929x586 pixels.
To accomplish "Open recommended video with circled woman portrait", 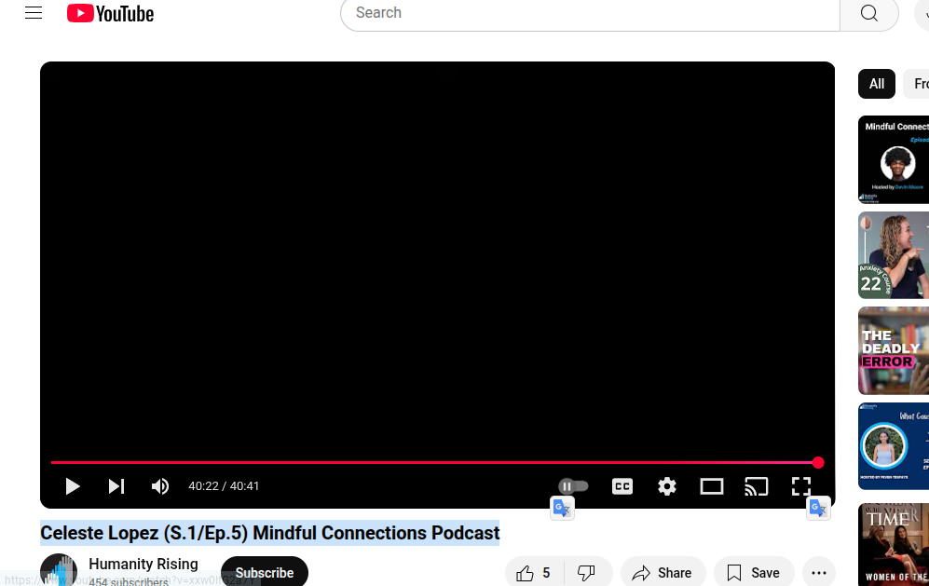I will 894,446.
